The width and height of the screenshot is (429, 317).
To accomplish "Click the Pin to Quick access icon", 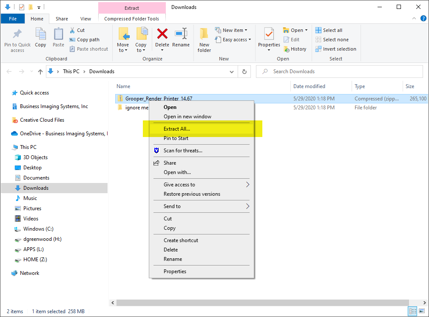I will click(17, 34).
